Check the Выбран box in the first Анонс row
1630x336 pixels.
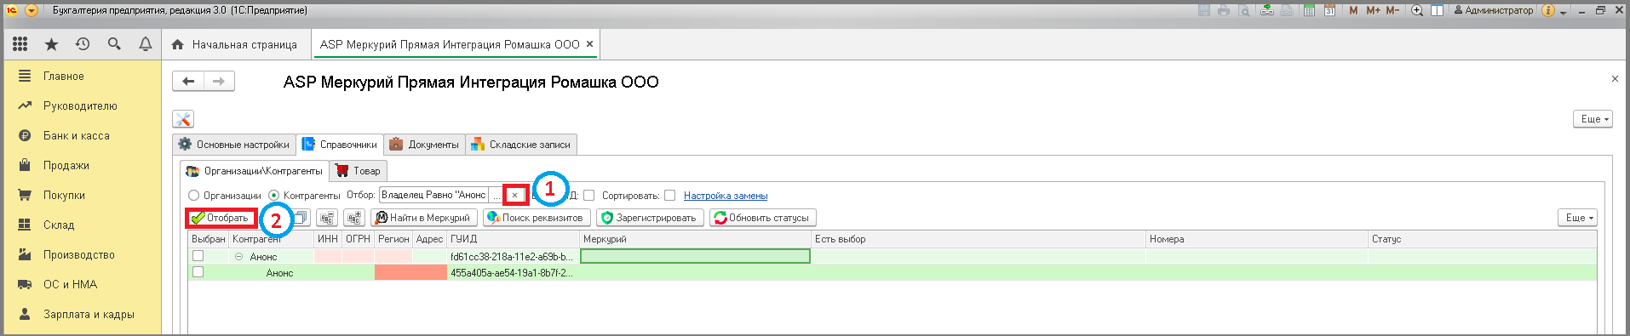[x=198, y=256]
